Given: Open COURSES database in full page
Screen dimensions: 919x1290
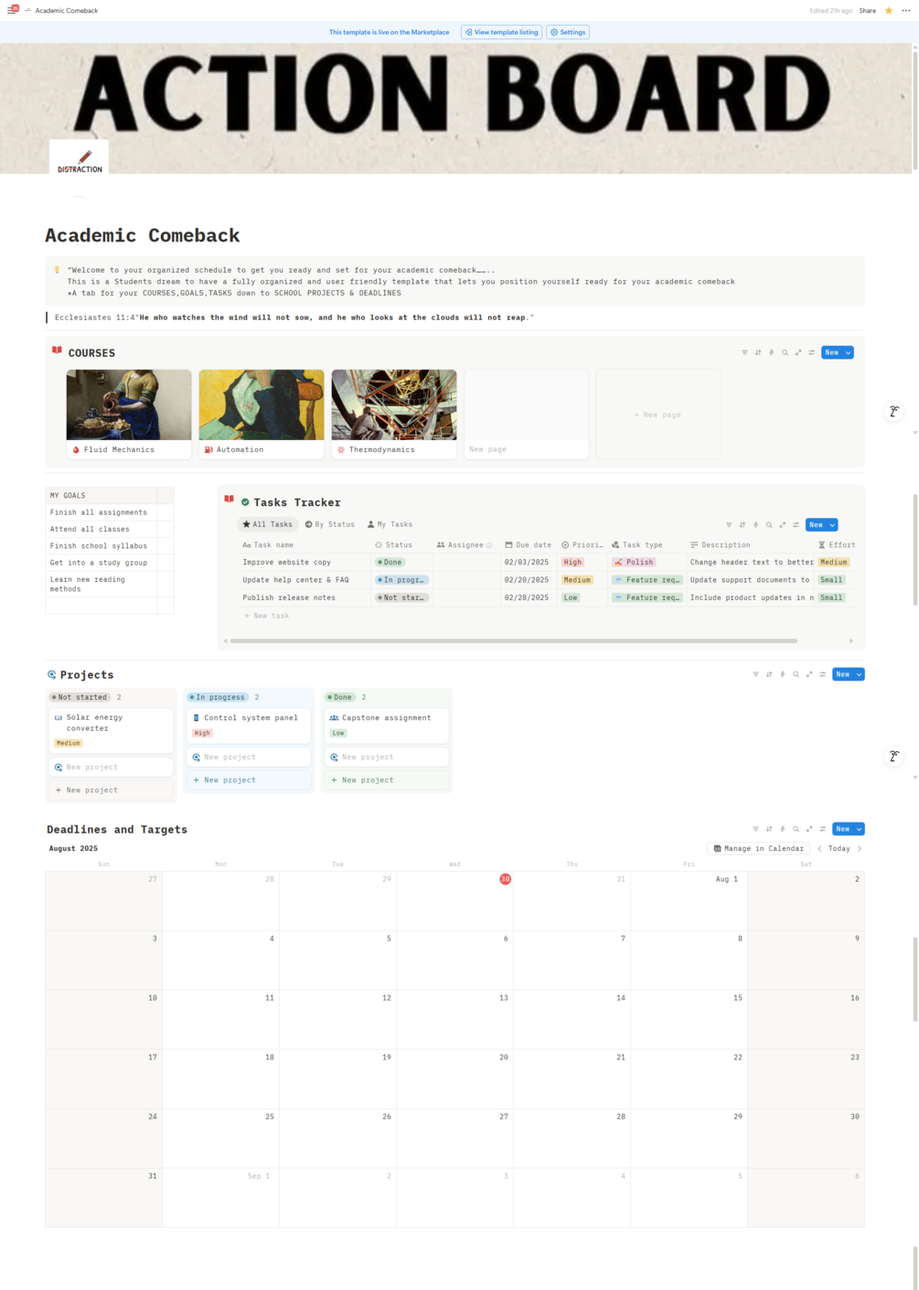Looking at the screenshot, I should click(x=798, y=352).
